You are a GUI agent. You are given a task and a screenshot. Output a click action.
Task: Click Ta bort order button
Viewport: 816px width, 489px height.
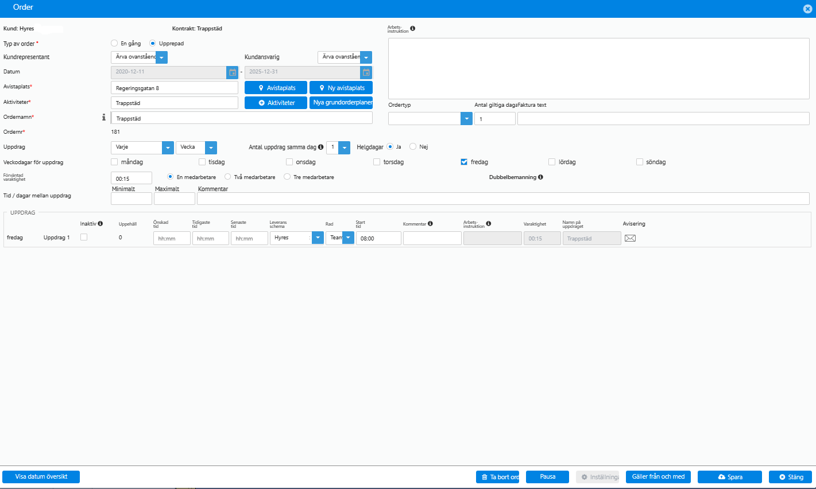point(497,477)
